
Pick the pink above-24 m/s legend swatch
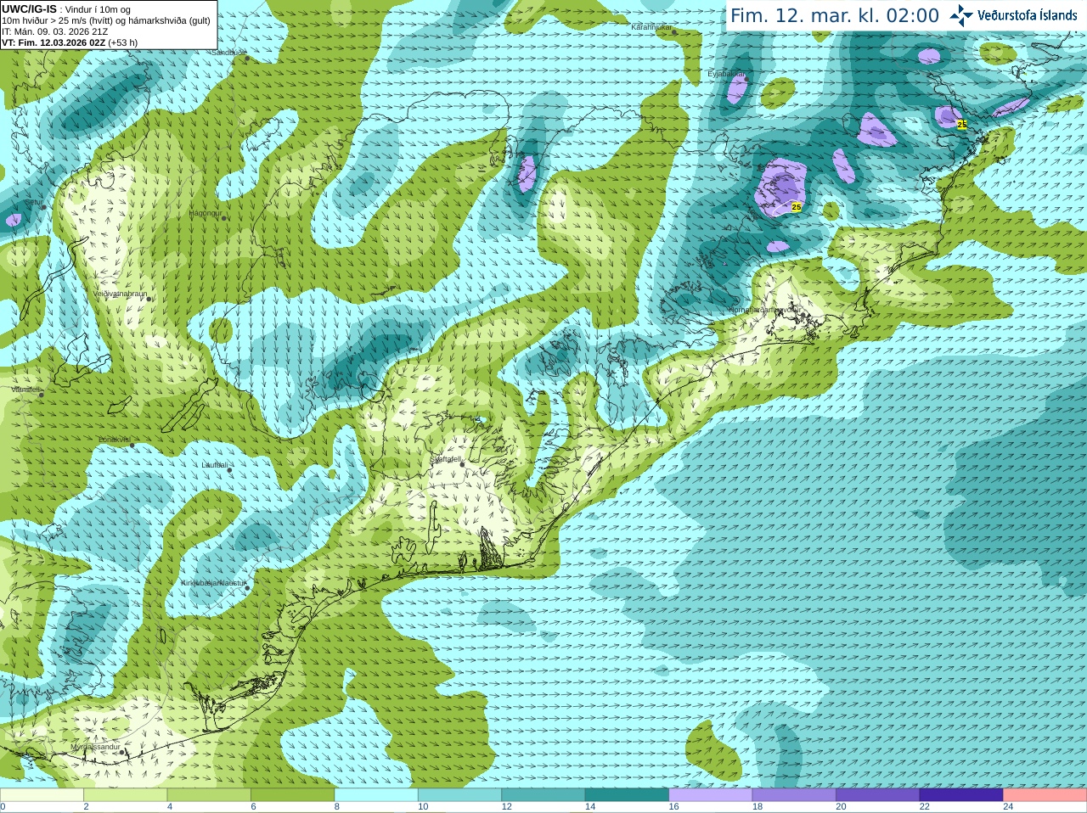tap(1045, 795)
